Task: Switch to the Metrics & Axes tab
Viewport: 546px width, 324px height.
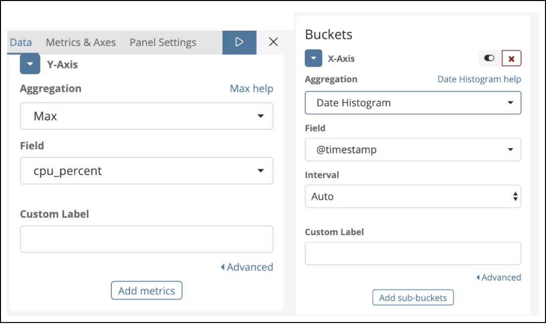Action: click(81, 42)
